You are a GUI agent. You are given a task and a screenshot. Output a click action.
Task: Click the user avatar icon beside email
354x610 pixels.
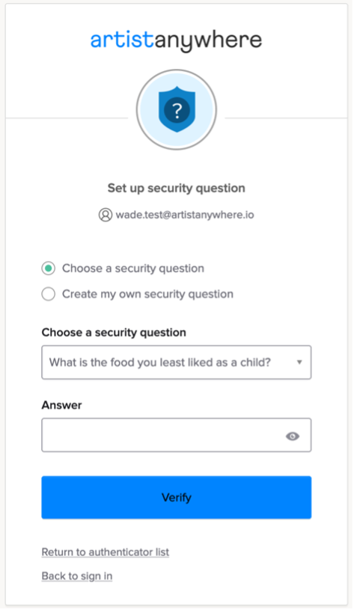105,215
